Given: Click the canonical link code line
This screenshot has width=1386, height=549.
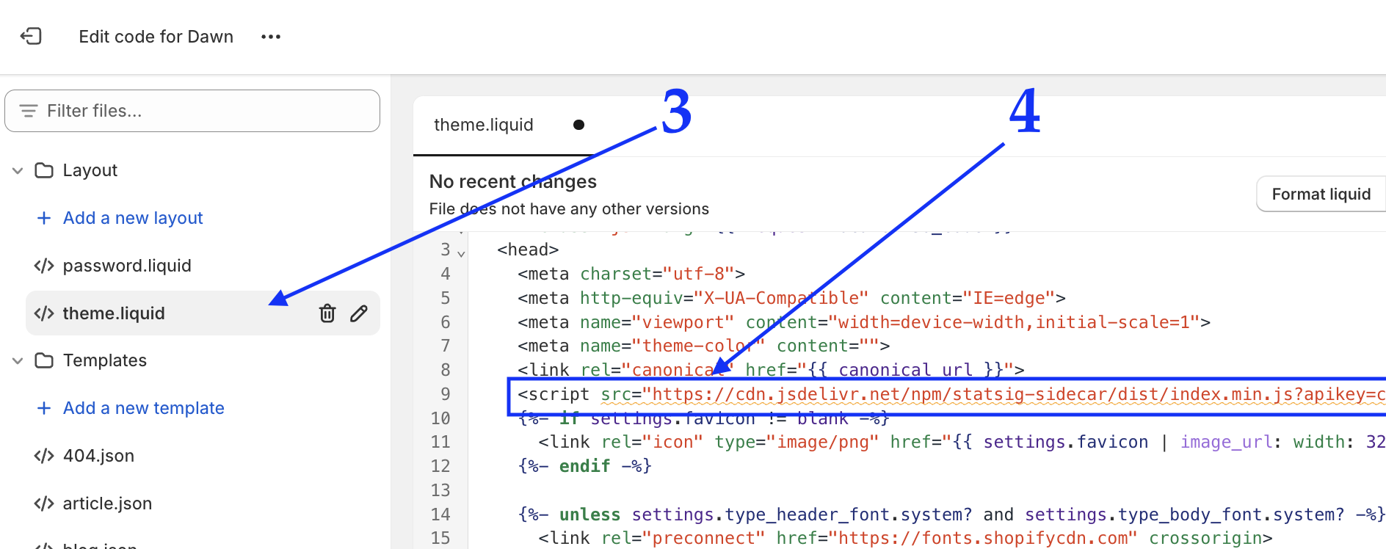Looking at the screenshot, I should coord(771,370).
